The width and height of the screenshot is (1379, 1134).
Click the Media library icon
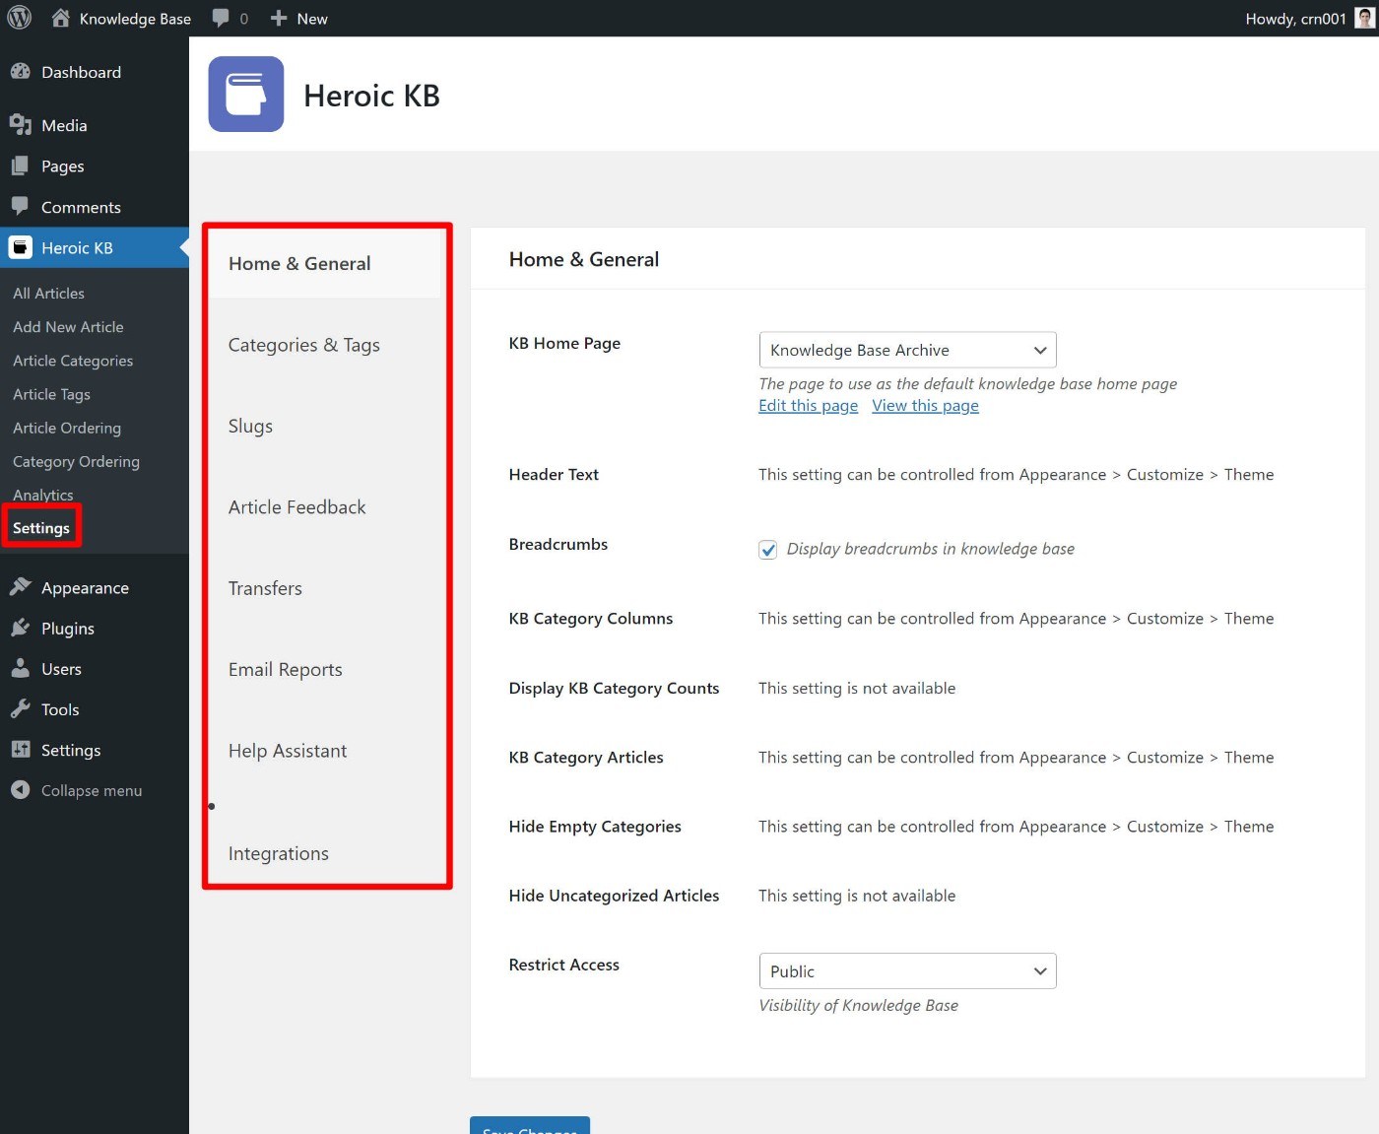[x=21, y=125]
